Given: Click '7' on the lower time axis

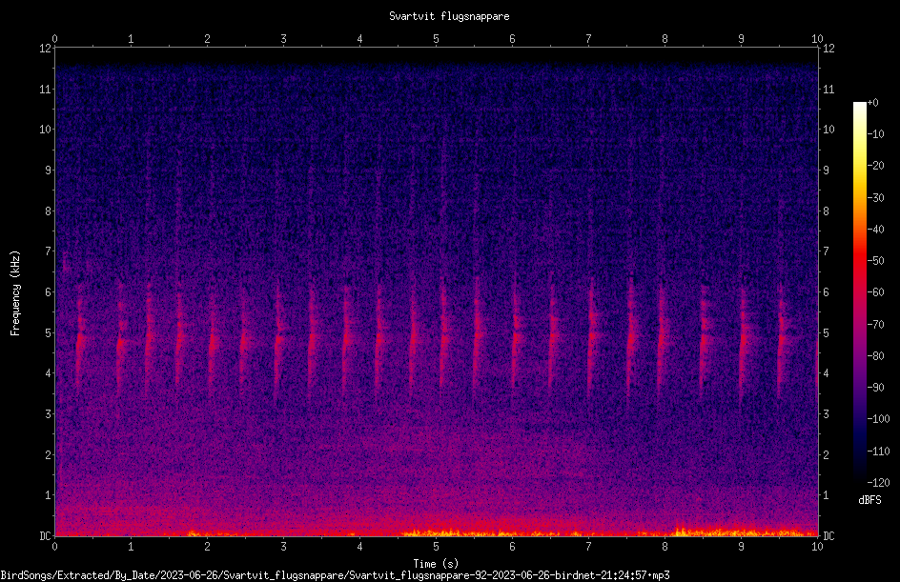Looking at the screenshot, I should (x=588, y=547).
